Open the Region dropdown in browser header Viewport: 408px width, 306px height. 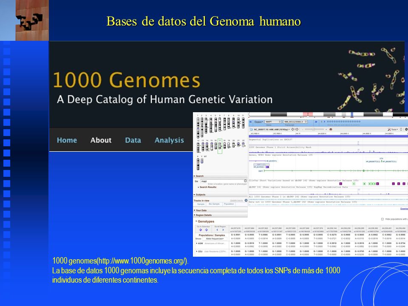coord(258,122)
